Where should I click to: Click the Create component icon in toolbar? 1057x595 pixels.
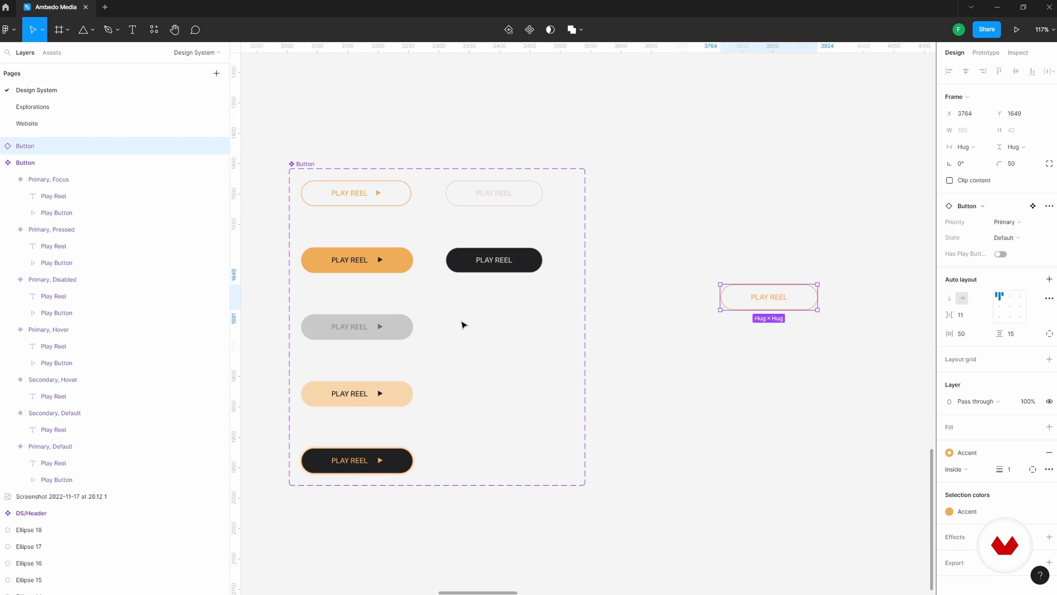[529, 29]
